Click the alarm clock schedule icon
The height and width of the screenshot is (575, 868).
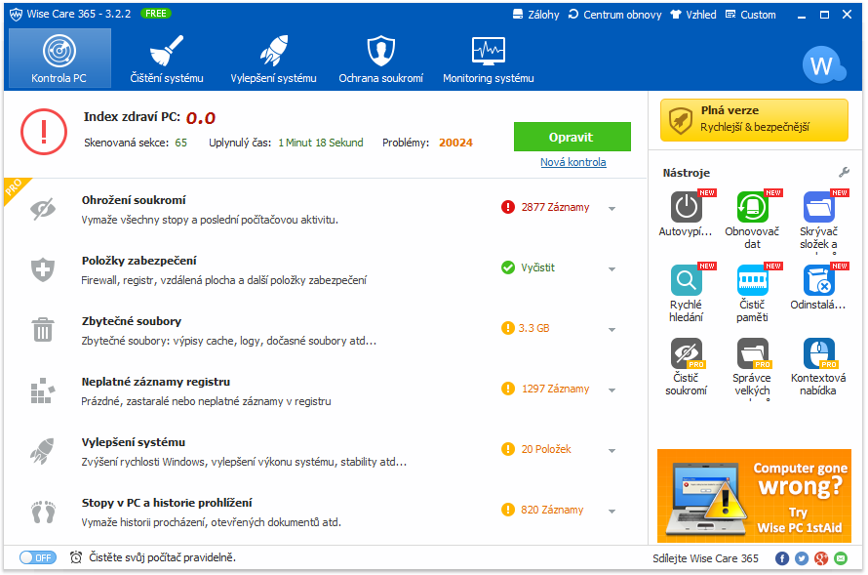click(76, 557)
